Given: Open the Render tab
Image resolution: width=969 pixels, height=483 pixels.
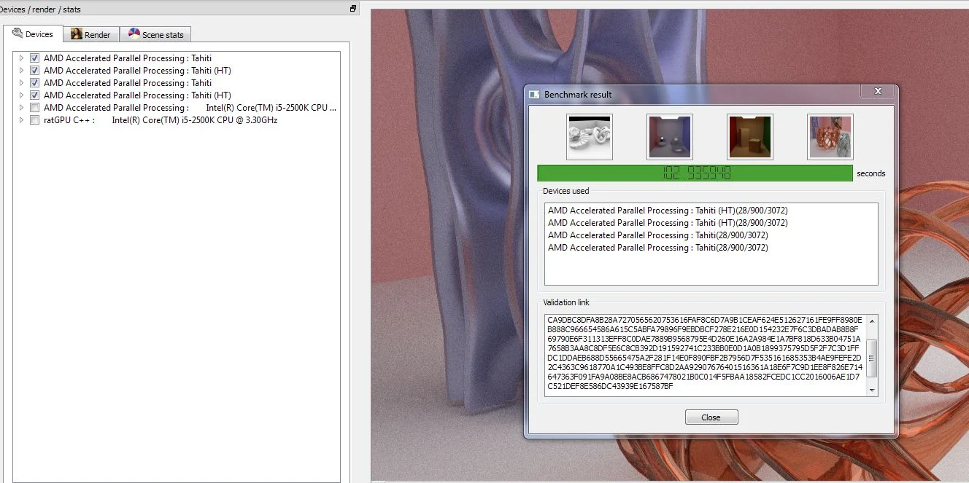Looking at the screenshot, I should click(x=91, y=34).
